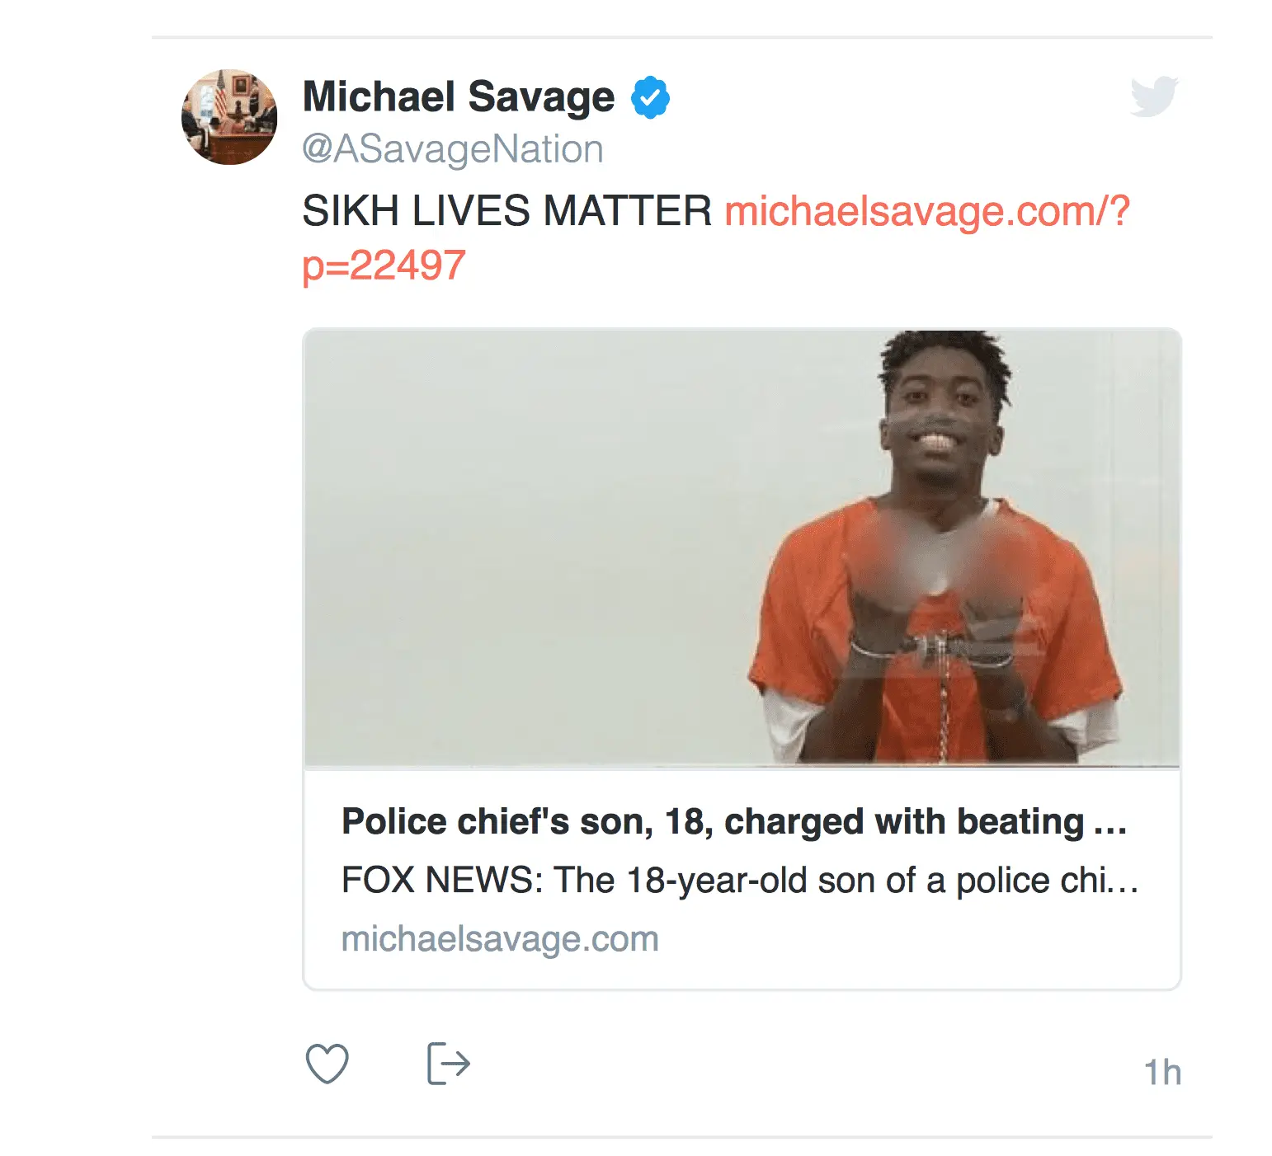
Task: Like the tweet with the heart icon
Action: [327, 1064]
